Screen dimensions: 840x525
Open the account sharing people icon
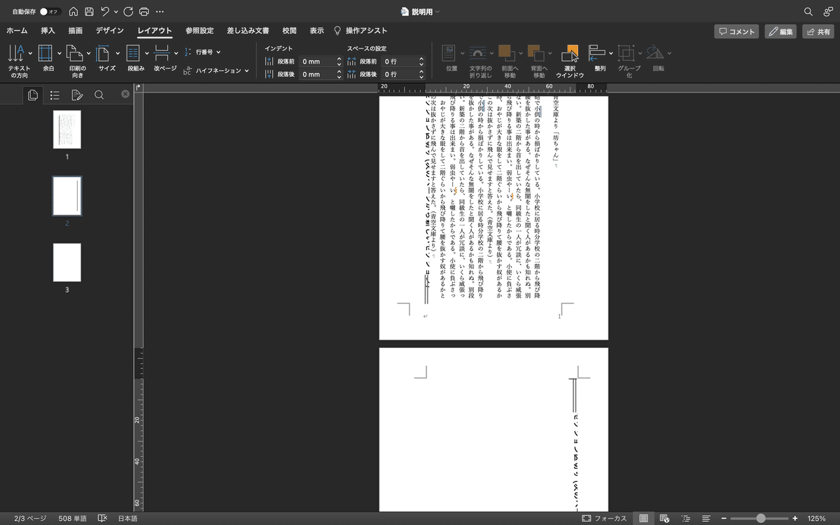coord(827,12)
